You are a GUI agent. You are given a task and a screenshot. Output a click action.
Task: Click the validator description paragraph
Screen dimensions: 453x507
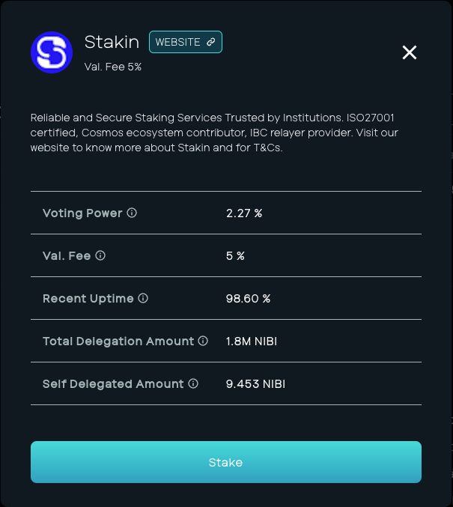214,133
